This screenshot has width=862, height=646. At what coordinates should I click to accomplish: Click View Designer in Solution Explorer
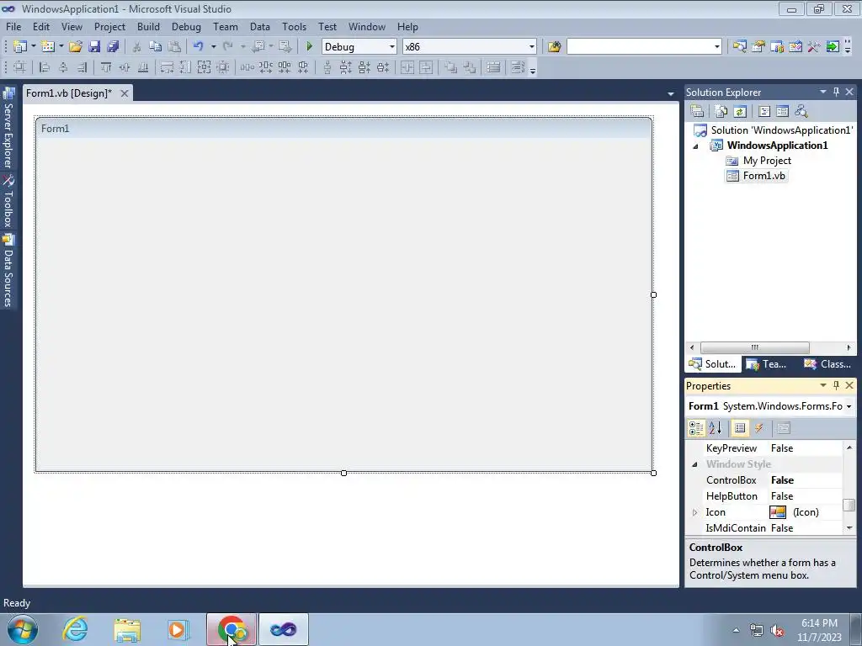[x=782, y=111]
